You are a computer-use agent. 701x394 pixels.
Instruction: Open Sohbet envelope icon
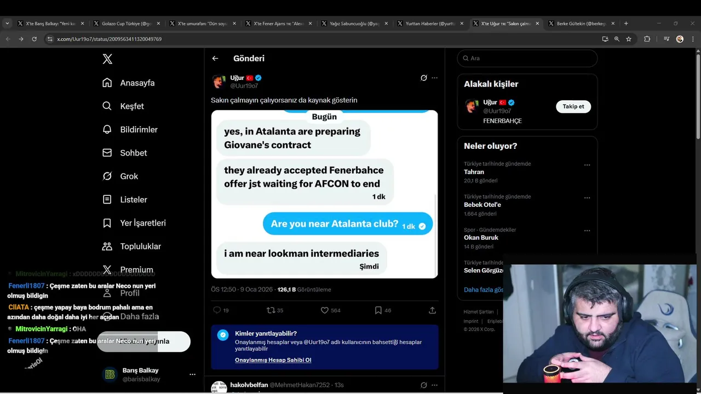107,153
